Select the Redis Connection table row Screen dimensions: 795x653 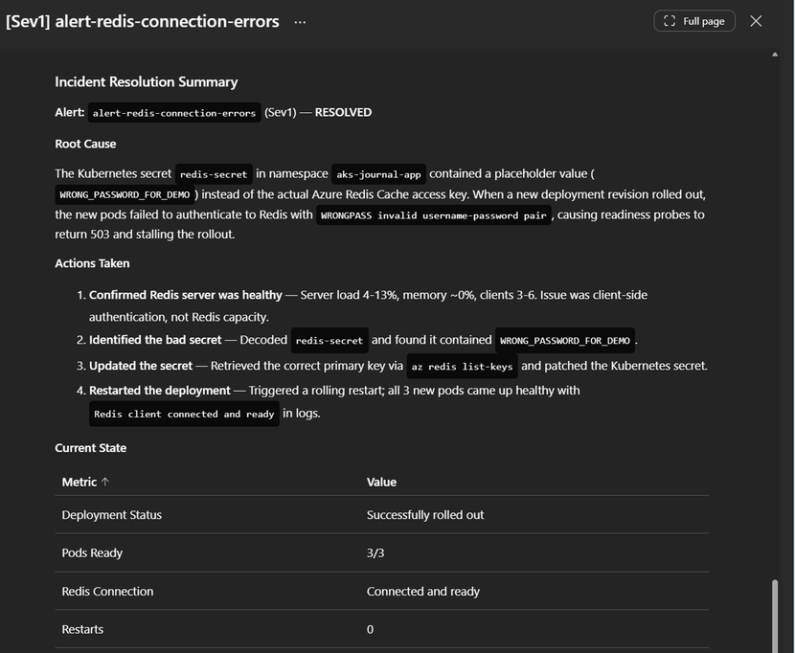tap(381, 592)
